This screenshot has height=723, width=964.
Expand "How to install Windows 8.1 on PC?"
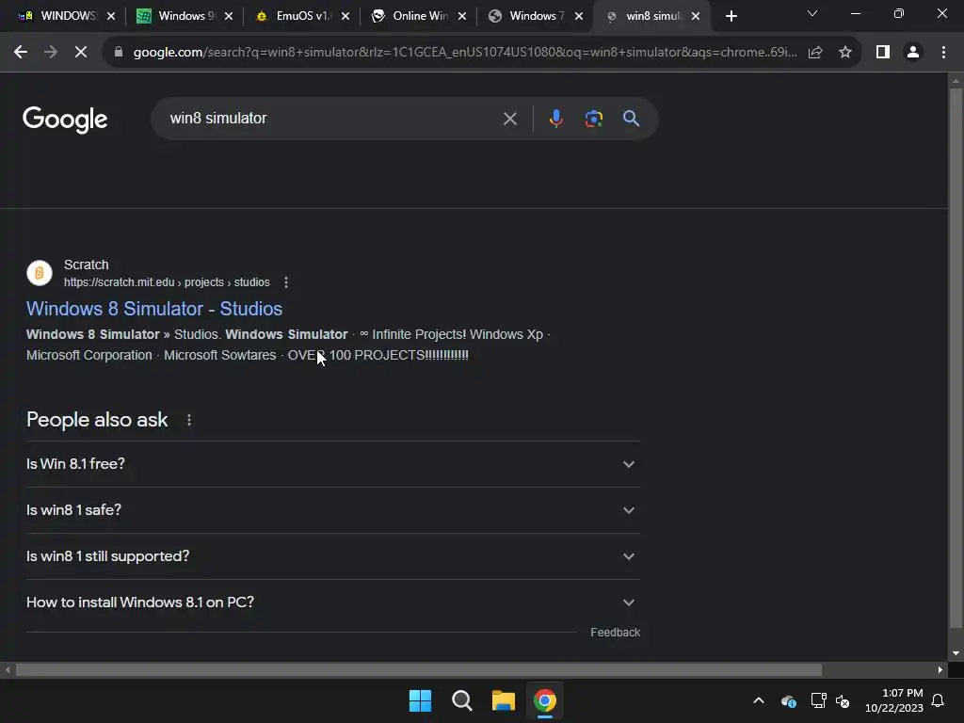(x=332, y=602)
